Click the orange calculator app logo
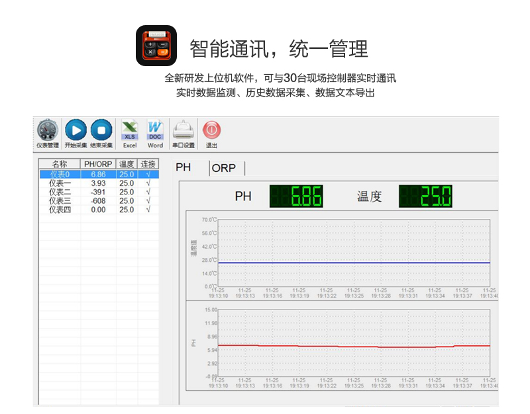This screenshot has width=530, height=414. (x=156, y=46)
